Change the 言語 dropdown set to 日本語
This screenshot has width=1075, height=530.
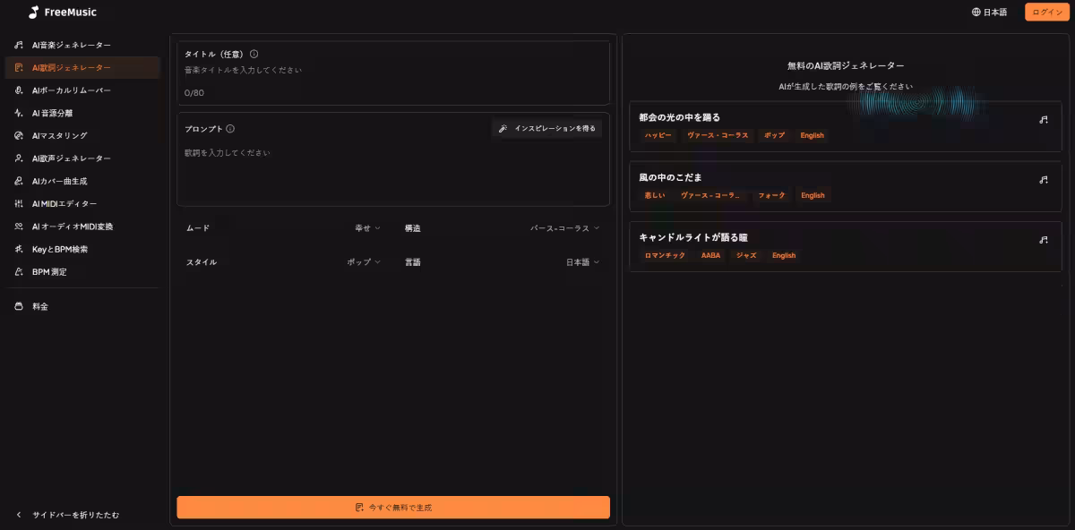point(582,262)
